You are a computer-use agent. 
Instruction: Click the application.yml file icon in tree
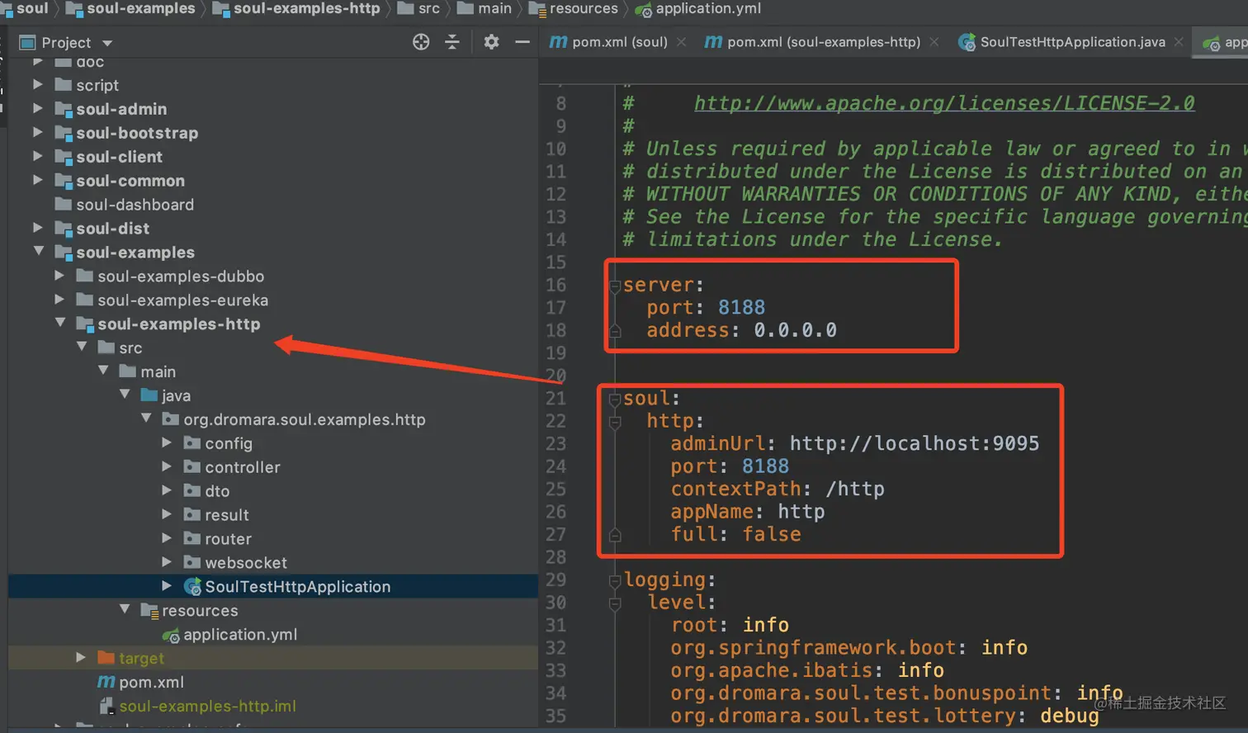(x=171, y=635)
